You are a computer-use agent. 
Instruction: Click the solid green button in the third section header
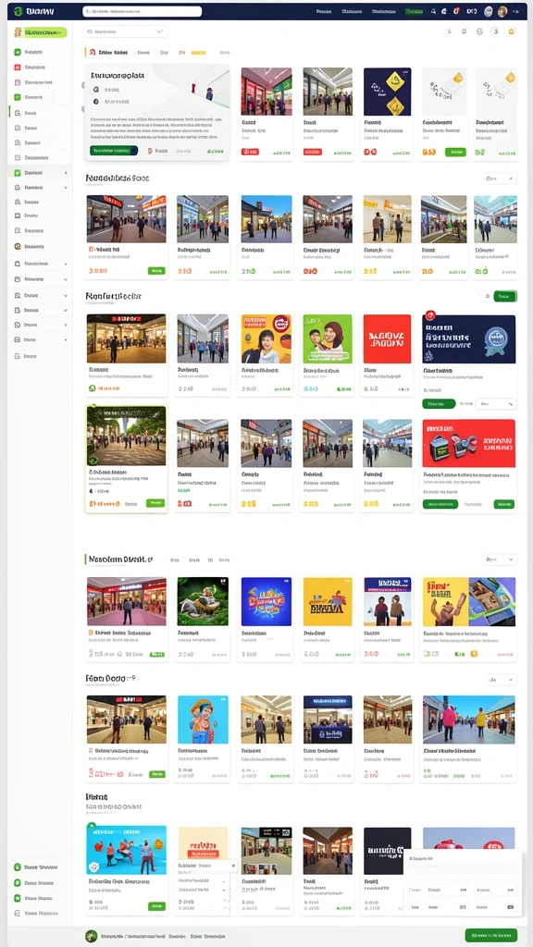[x=505, y=296]
